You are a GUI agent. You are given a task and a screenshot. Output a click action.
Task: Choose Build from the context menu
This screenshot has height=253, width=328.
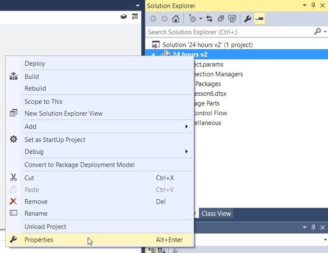coord(99,77)
